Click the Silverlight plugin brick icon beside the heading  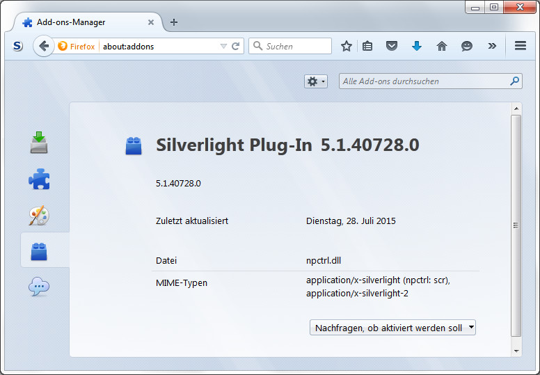pos(134,145)
